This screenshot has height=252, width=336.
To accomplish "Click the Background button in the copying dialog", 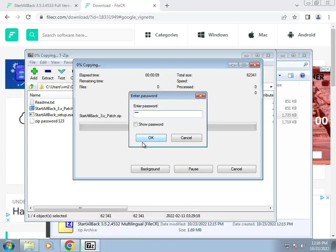I will tap(150, 169).
